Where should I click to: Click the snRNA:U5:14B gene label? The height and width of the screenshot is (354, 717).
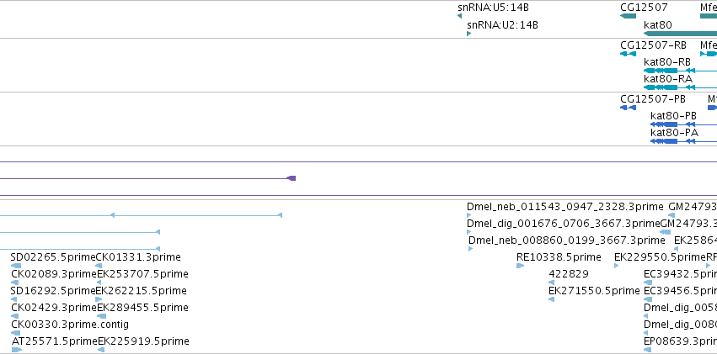(x=493, y=8)
